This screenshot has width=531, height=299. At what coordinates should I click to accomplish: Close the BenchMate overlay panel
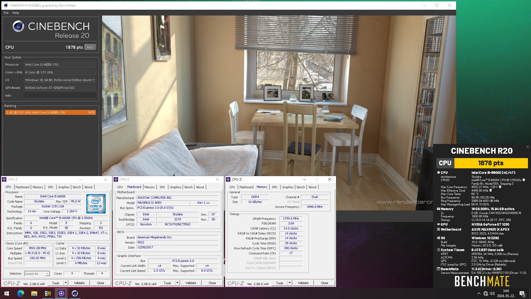coord(527,147)
